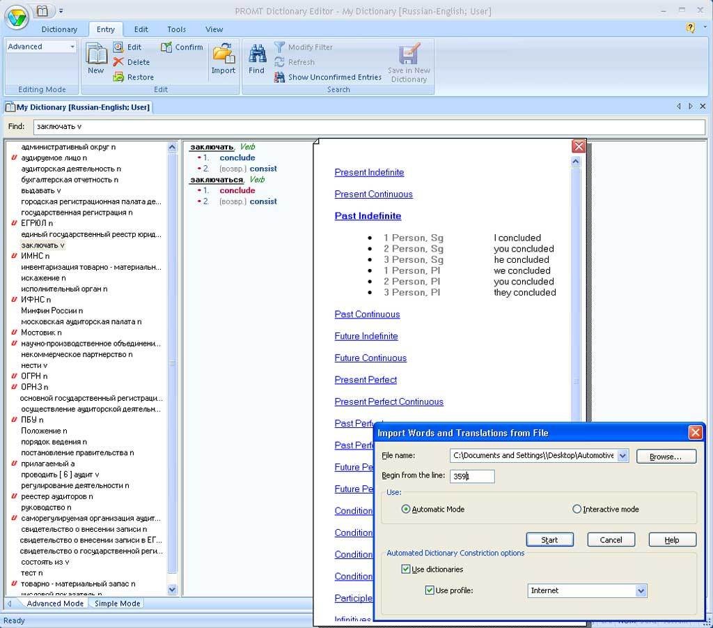Switch to the Dictionary ribbon tab
Screen dimensions: 713x628
pyautogui.click(x=59, y=29)
